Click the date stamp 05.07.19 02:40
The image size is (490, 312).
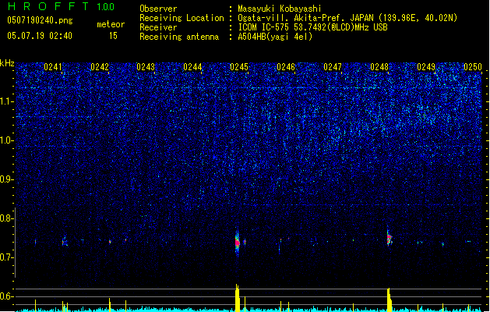[x=40, y=36]
